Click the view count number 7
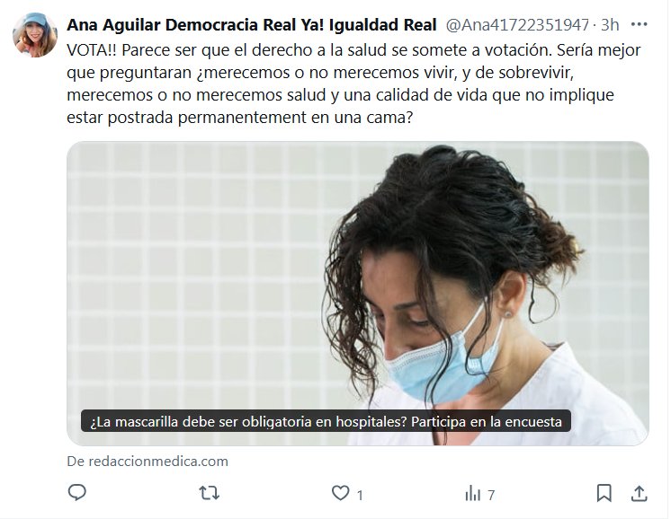Screen dimensions: 671x519 point(491,495)
